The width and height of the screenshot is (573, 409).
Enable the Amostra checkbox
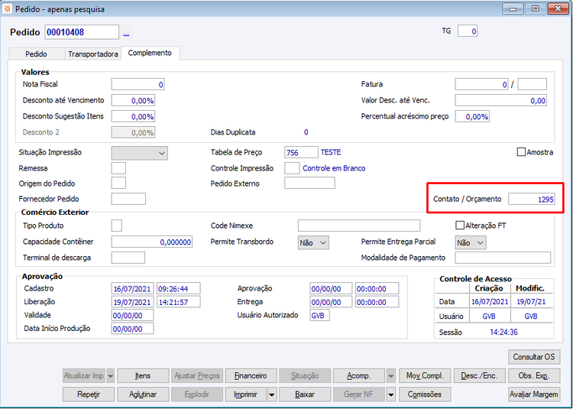522,152
